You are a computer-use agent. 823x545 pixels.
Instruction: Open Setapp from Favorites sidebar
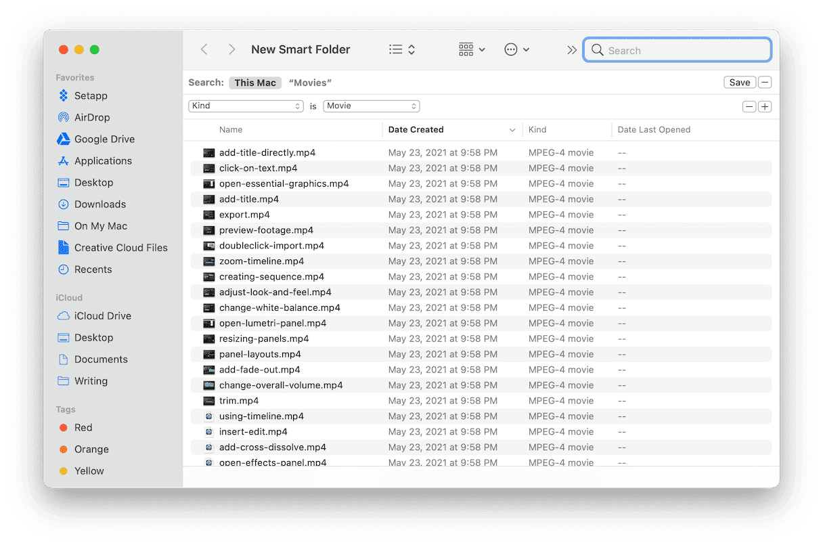point(90,95)
